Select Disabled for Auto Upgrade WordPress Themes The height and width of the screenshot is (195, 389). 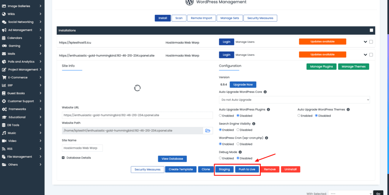(x=316, y=116)
